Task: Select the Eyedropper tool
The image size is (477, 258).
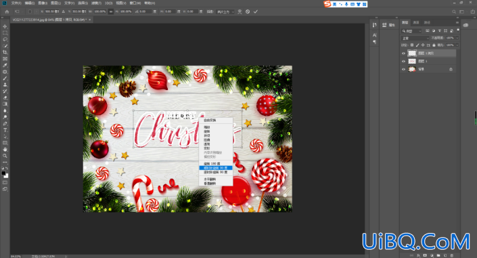Action: pyautogui.click(x=5, y=65)
